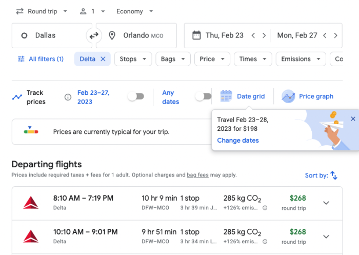Screen dimensions: 359x255
Task: Enable price tracking for Feb 23–27
Action: pyautogui.click(x=136, y=96)
